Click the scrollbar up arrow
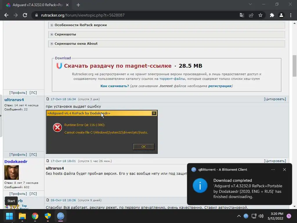Image resolution: width=297 pixels, height=223 pixels. (294, 23)
